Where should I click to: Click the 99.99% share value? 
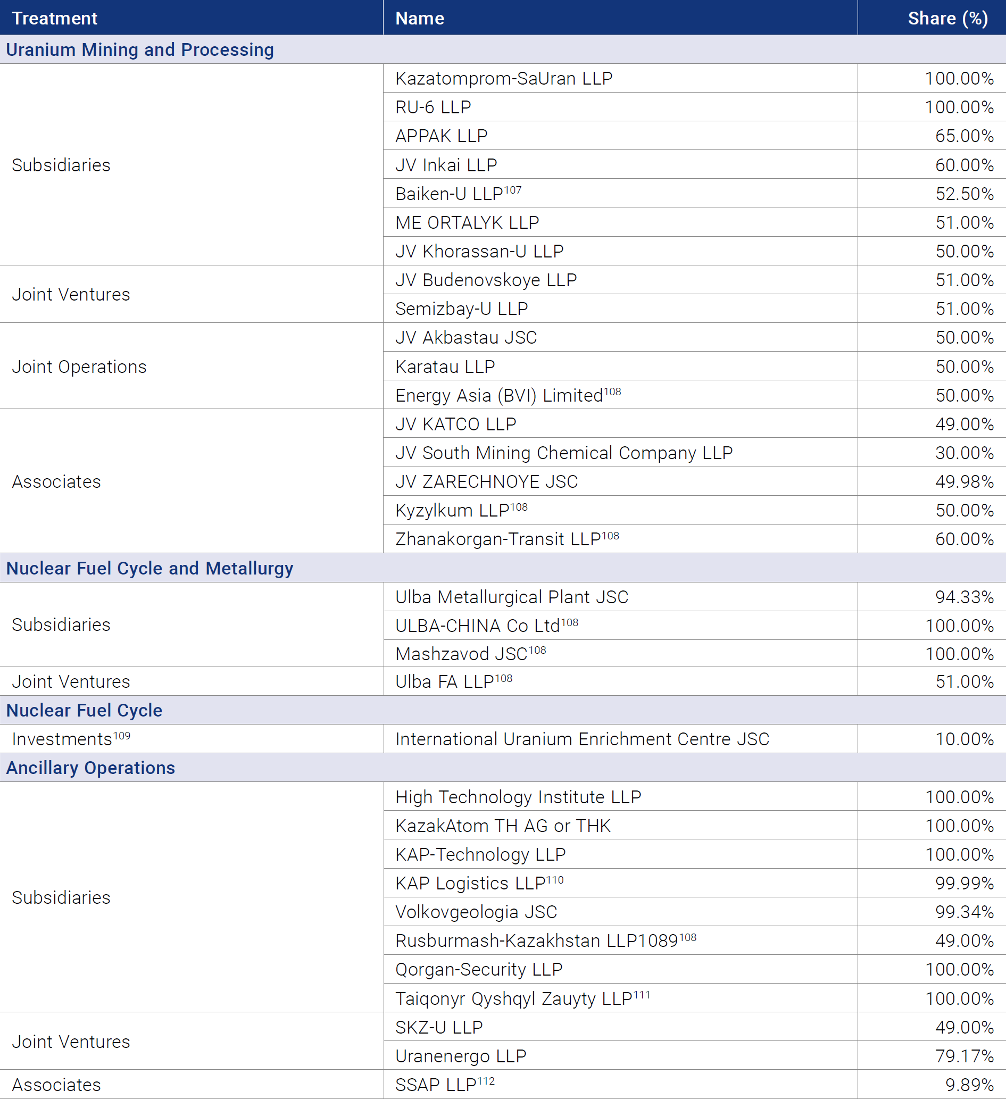point(965,883)
